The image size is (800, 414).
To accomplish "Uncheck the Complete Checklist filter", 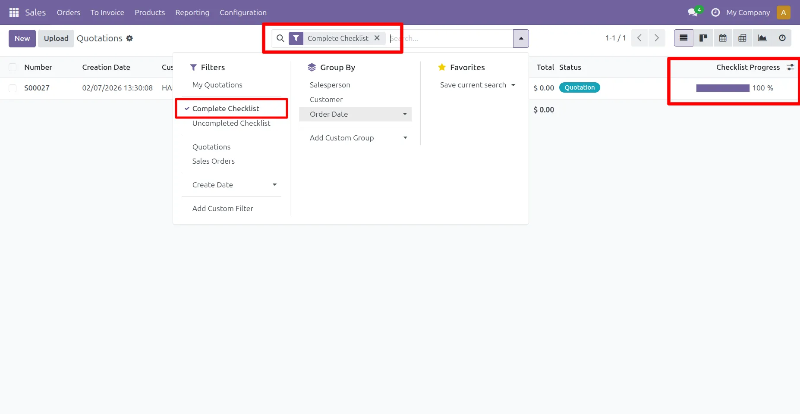I will click(x=226, y=109).
